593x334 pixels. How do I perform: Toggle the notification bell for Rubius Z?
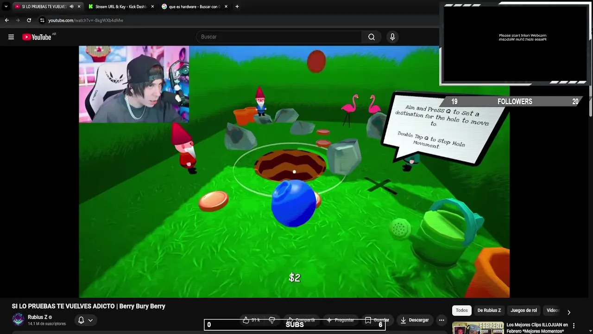click(x=81, y=320)
